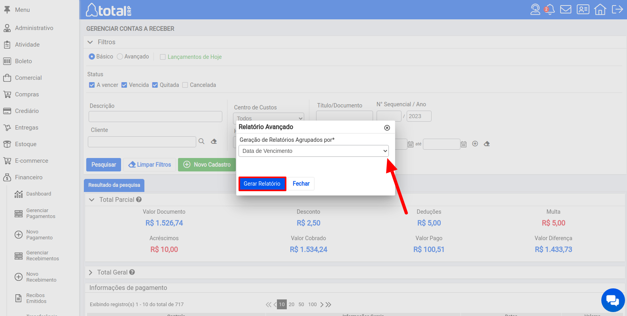Enable the Cancelada status checkbox
Image resolution: width=627 pixels, height=316 pixels.
185,85
